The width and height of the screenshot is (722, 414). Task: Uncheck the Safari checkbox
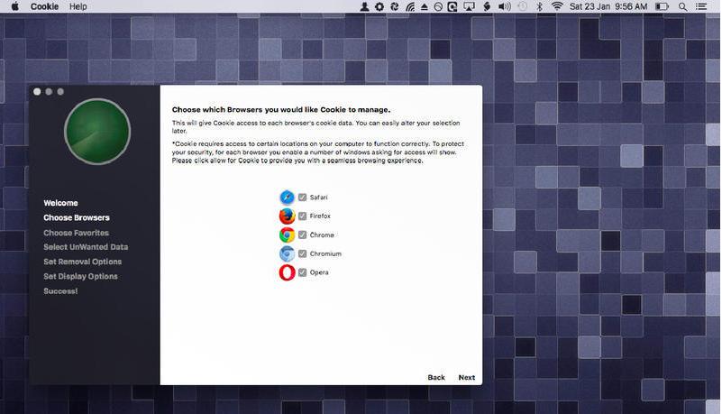[303, 198]
